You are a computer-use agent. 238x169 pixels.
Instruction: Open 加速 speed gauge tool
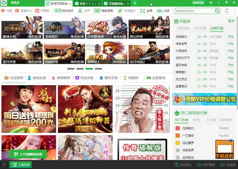[163, 11]
